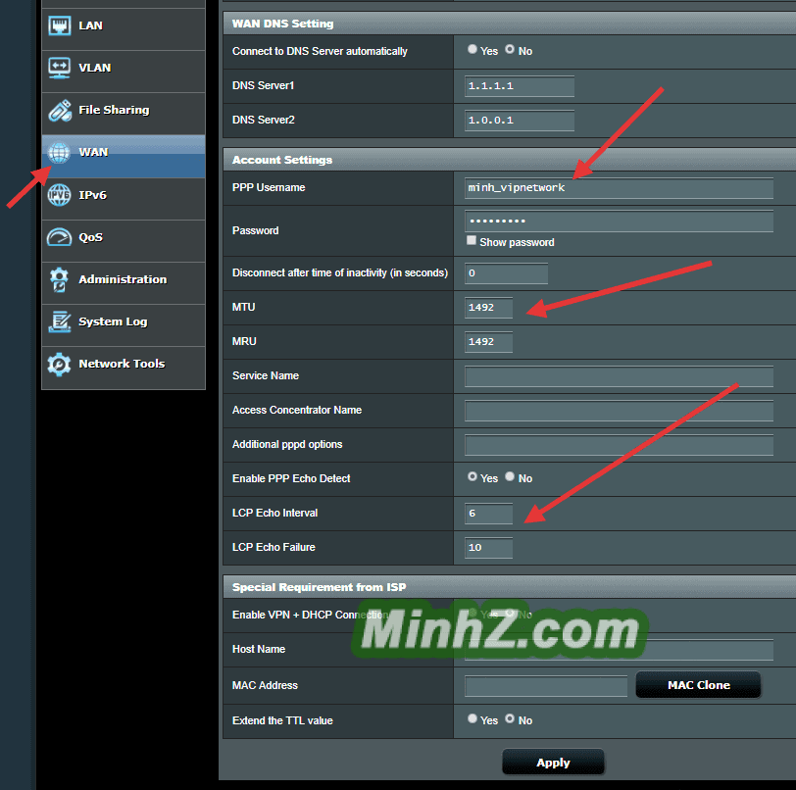The height and width of the screenshot is (790, 796).
Task: Click the System Log icon
Action: point(60,321)
